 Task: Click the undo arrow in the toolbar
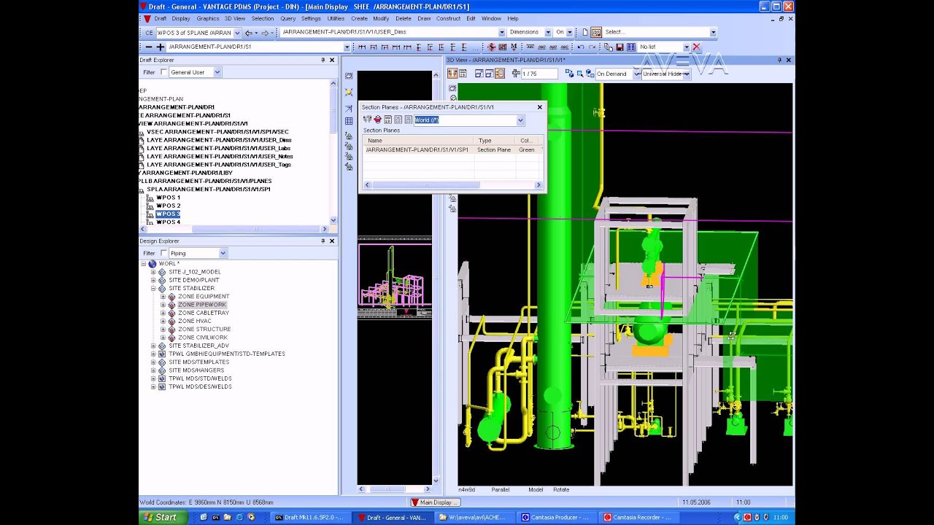(581, 47)
